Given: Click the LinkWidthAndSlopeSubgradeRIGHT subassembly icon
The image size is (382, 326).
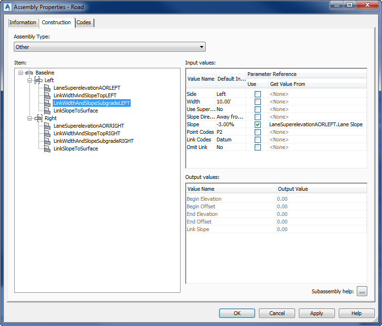Looking at the screenshot, I should pyautogui.click(x=47, y=141).
